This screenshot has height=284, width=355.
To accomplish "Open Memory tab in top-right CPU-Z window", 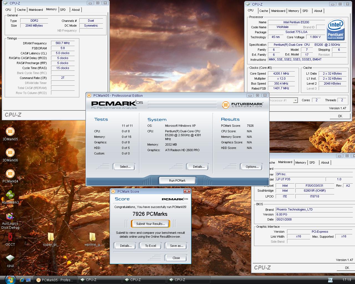I will pos(294,11).
